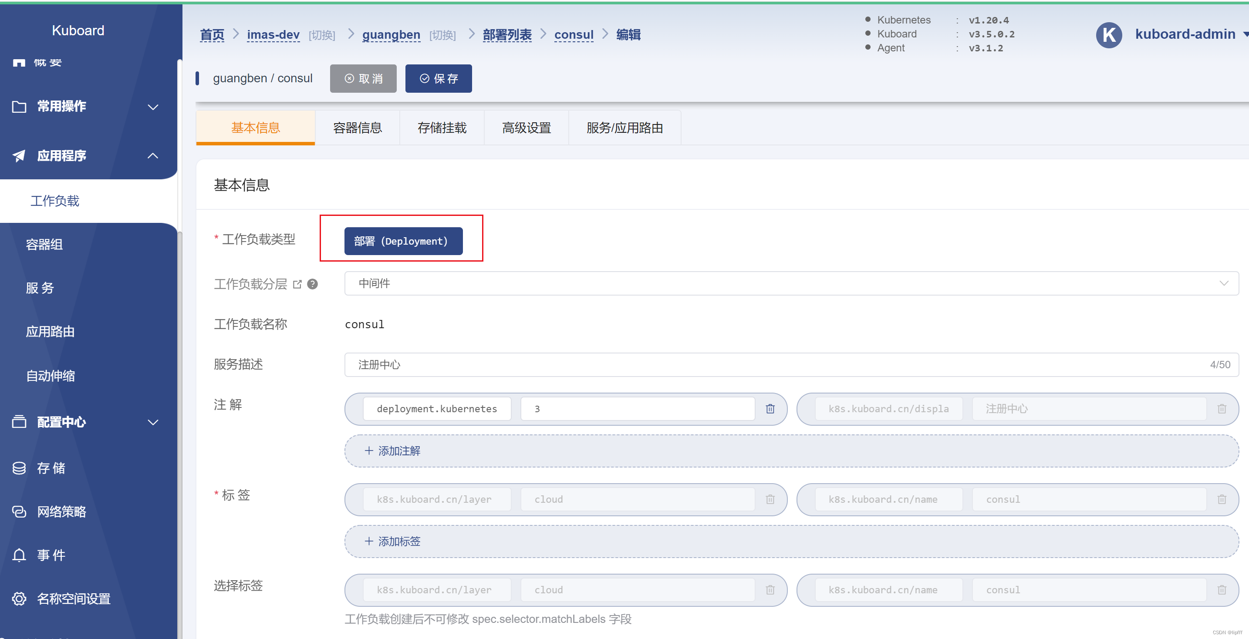Screen dimensions: 1249x639
Task: Click the 保存 save button
Action: coord(438,78)
